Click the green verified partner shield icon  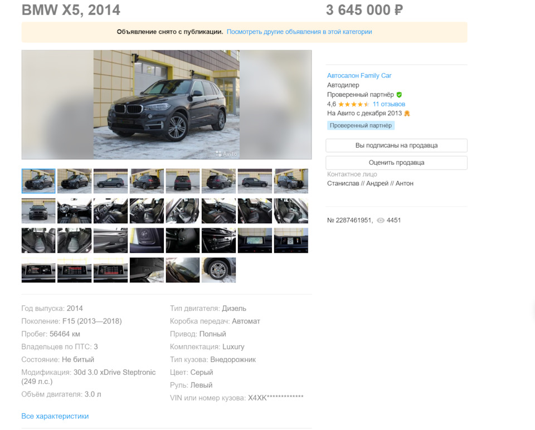coord(399,95)
